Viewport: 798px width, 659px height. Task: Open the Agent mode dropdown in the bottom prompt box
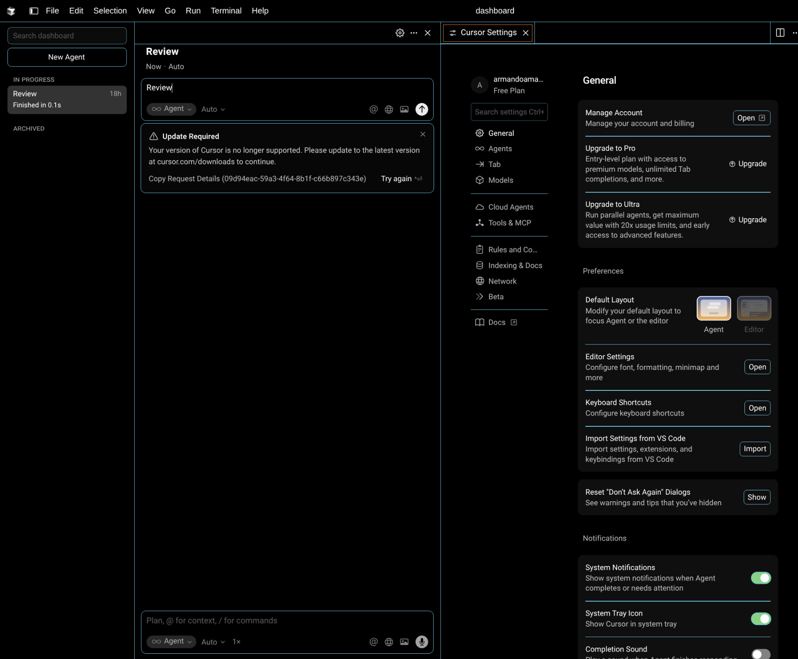(x=171, y=641)
